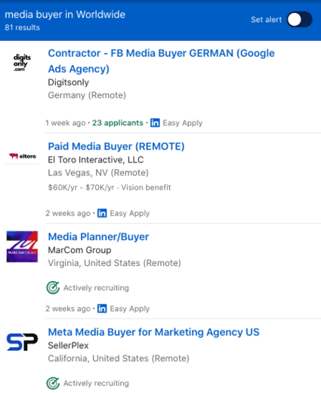Click MarCom Actively recruiting target icon
Image resolution: width=321 pixels, height=393 pixels.
[53, 287]
